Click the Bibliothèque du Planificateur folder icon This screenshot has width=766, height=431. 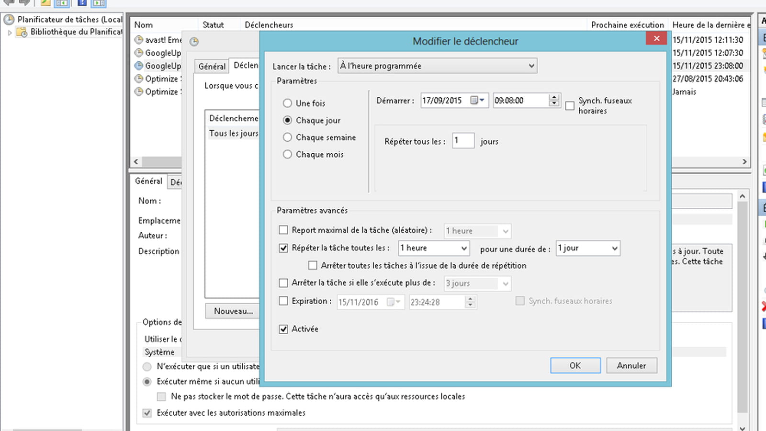[x=22, y=32]
